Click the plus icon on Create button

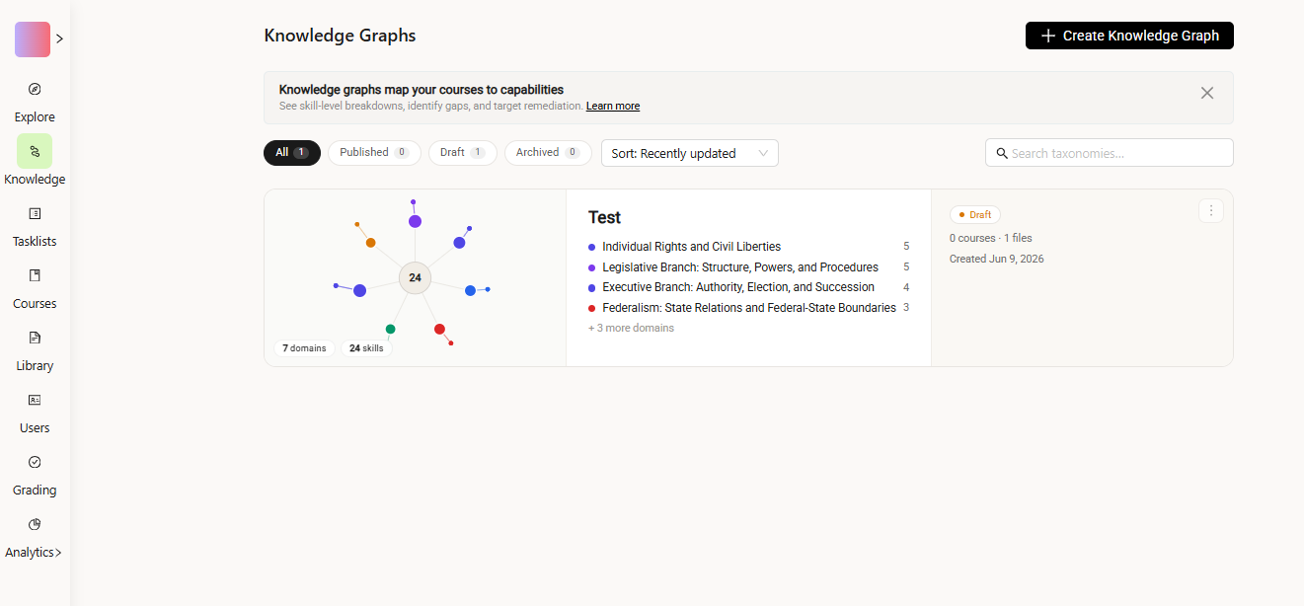1048,36
